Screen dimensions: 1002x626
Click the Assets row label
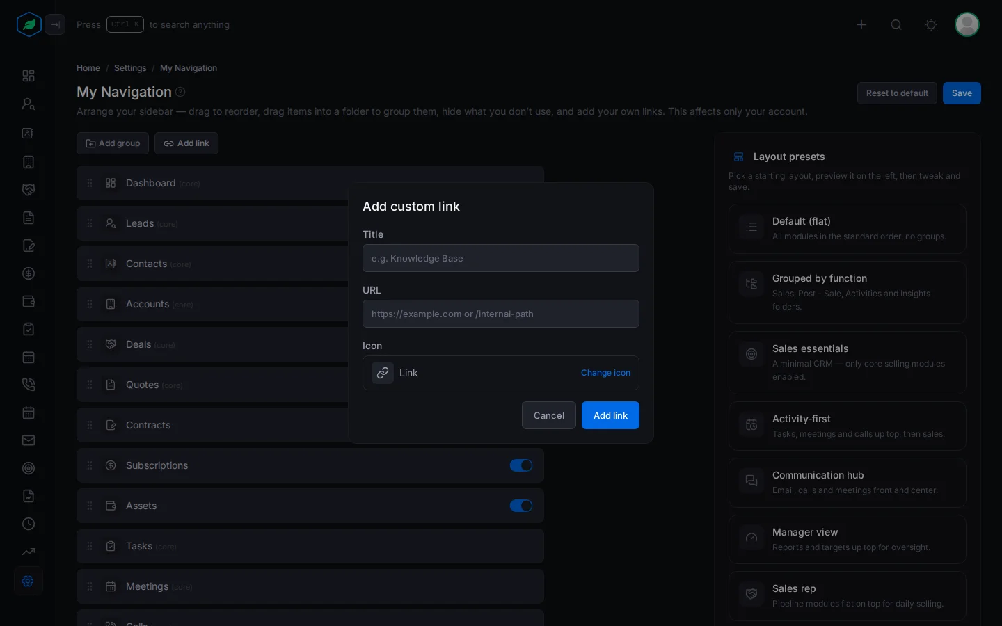coord(141,506)
